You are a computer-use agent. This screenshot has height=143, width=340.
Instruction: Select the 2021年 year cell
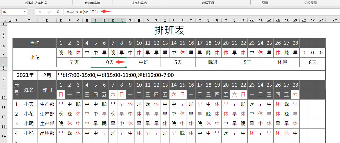pos(25,75)
